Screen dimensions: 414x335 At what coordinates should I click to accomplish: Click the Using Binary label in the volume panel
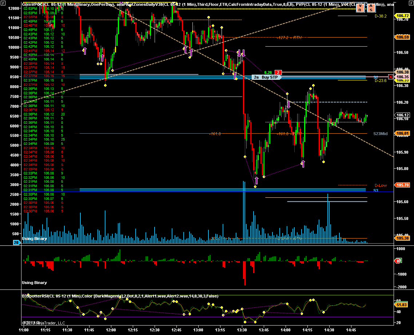34,239
